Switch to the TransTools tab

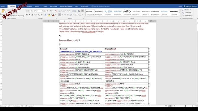point(84,6)
